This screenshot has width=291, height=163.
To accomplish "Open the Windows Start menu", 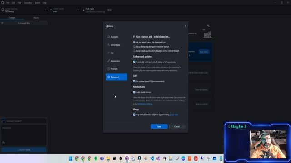I will [71, 158].
